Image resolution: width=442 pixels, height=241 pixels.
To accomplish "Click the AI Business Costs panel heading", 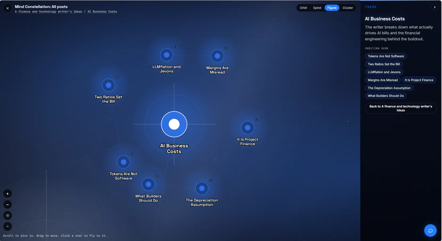I will click(385, 19).
